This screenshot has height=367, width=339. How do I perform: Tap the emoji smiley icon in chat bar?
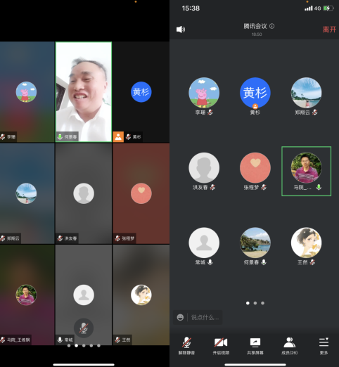(x=180, y=317)
